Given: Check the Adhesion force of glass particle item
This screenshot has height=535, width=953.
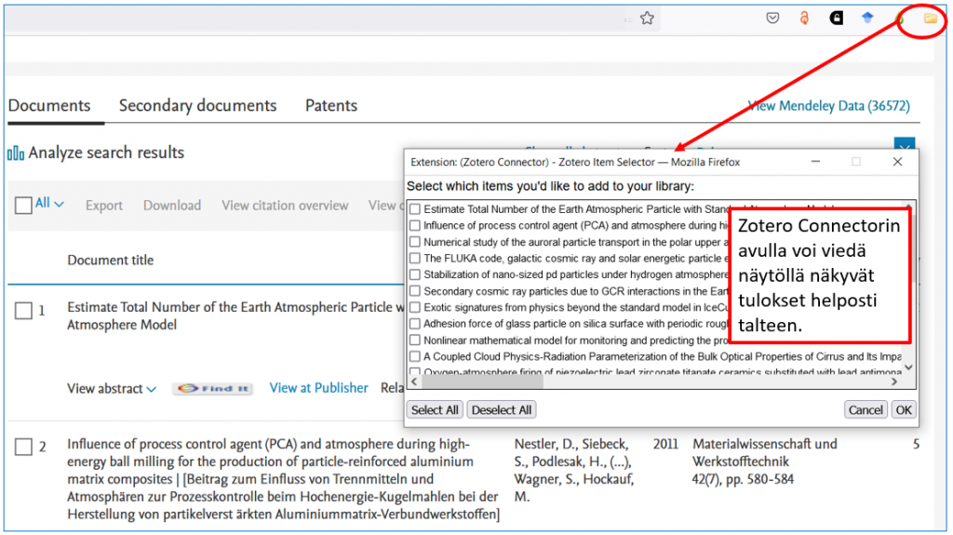Looking at the screenshot, I should click(x=414, y=324).
